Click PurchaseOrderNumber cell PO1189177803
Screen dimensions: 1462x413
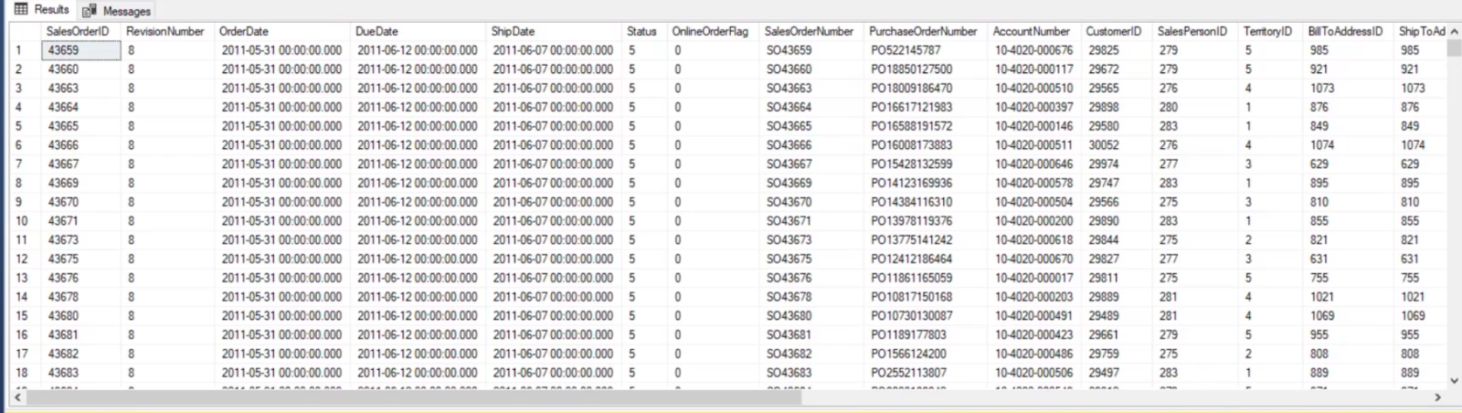tap(925, 334)
